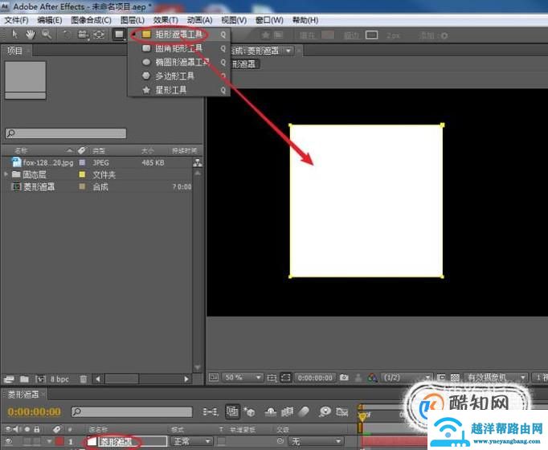The width and height of the screenshot is (548, 450).
Task: Open the 效果(T) menu
Action: point(166,20)
